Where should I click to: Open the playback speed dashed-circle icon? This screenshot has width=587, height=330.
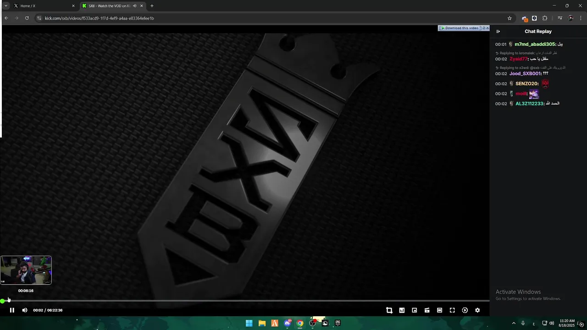[x=465, y=310]
